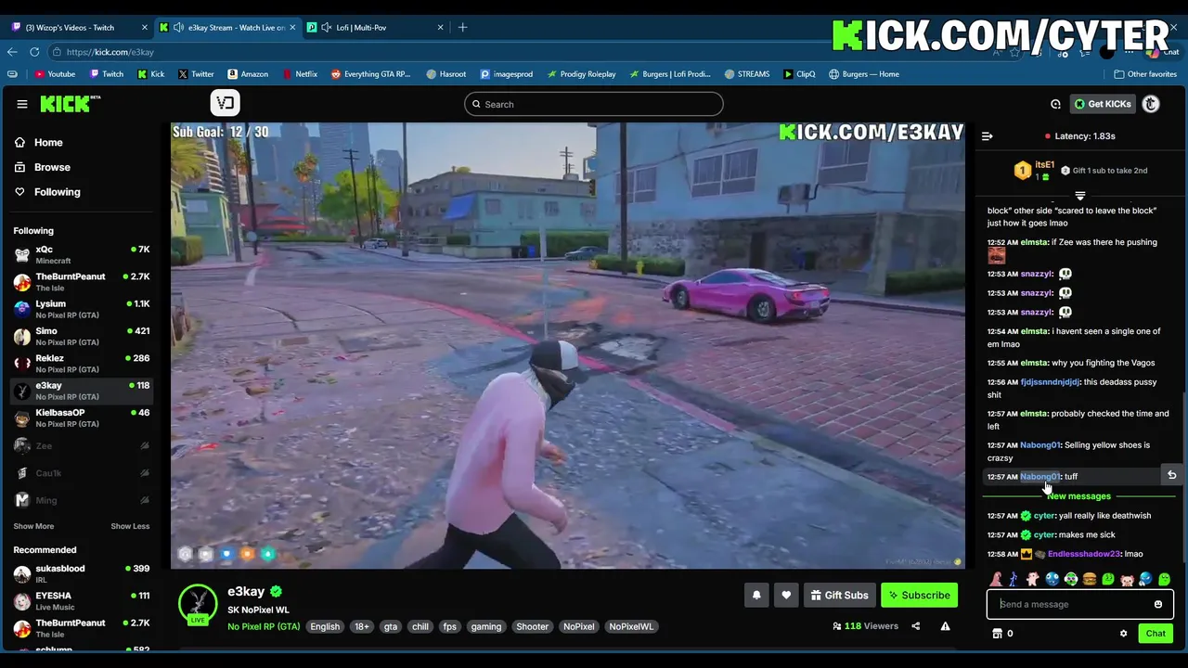Open sukasblood in Recommended list

(82, 573)
